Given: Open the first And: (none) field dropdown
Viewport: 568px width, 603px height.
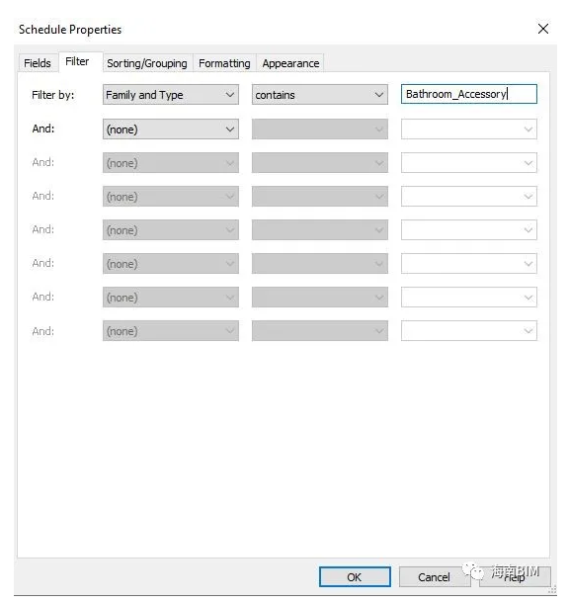Looking at the screenshot, I should click(171, 129).
